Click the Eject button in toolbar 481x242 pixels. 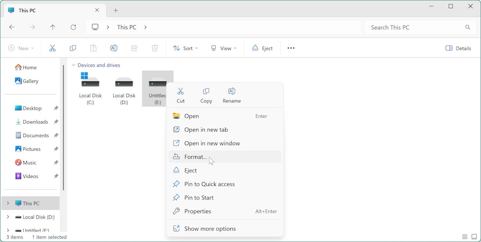pos(262,48)
